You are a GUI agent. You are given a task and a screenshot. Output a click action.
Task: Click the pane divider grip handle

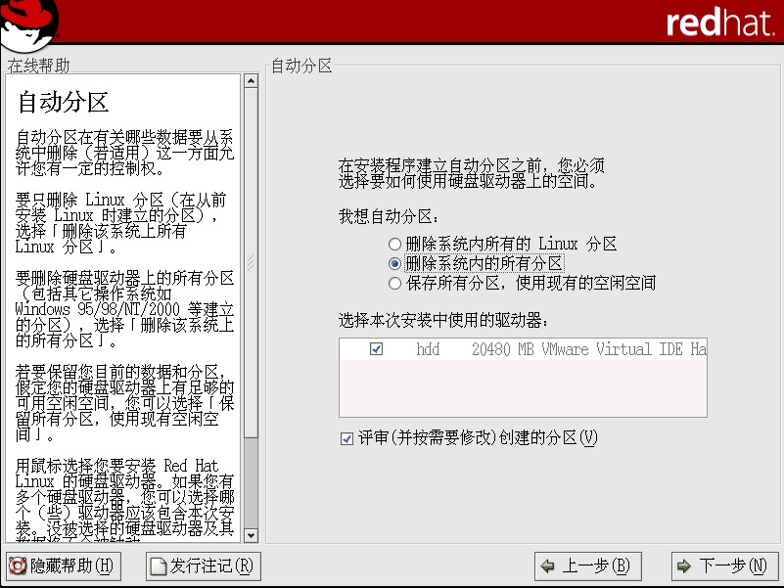point(251,262)
